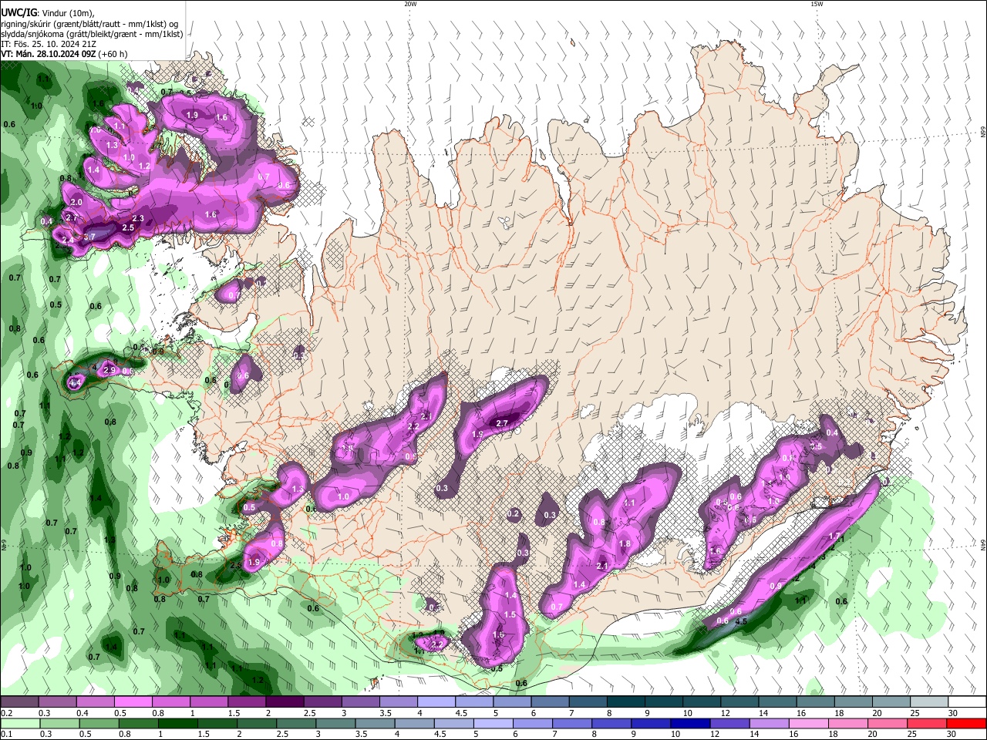Select the light purple rain swatch from 14 to 16
987x740 pixels.
(771, 723)
